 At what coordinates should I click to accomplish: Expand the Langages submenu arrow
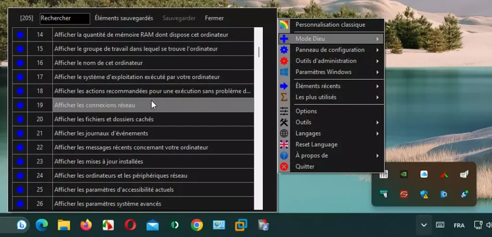click(378, 134)
